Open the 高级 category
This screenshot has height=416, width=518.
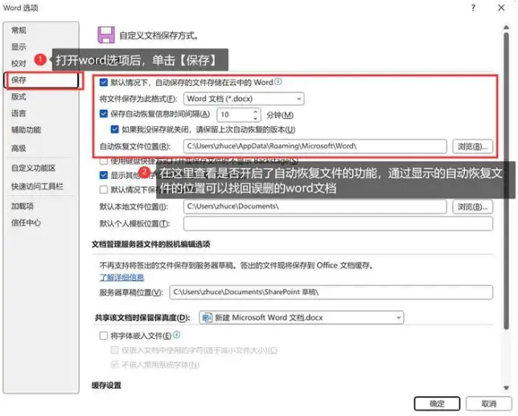(x=18, y=148)
